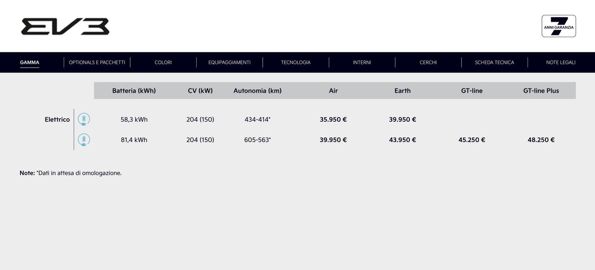The image size is (595, 270).
Task: Go to the EQUIPAGGIAMENTI tab
Action: point(230,62)
